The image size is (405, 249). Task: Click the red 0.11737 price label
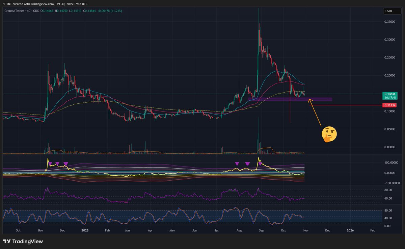click(x=389, y=105)
